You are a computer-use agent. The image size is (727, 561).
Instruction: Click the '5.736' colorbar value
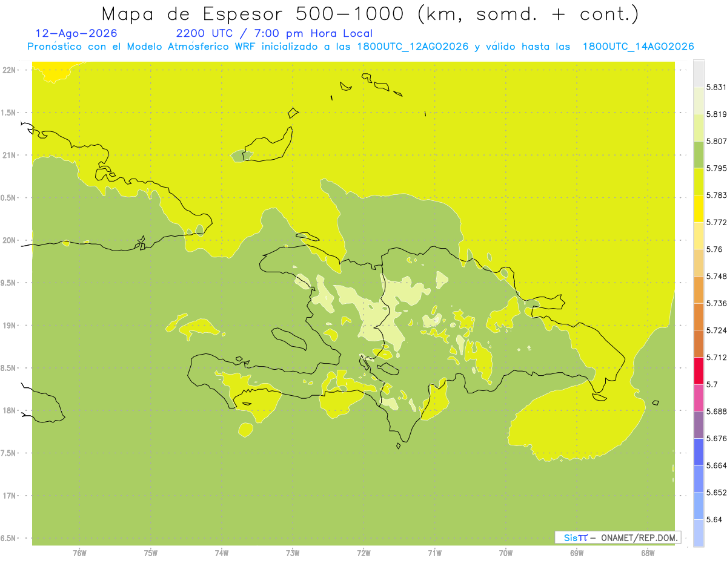[716, 303]
